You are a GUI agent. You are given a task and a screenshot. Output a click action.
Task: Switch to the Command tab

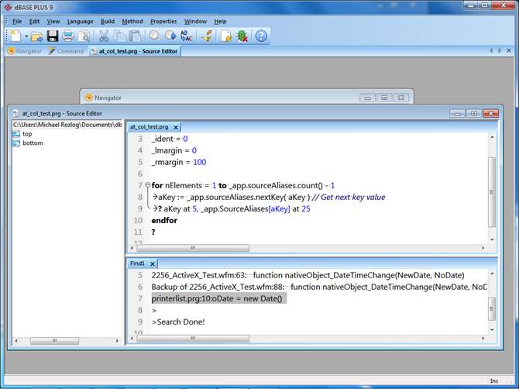(66, 51)
